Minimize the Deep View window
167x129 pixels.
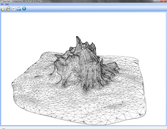click(155, 1)
